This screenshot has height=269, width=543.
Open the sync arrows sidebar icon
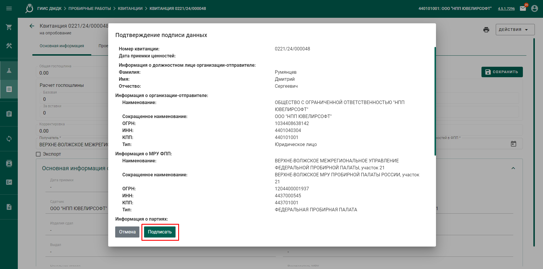click(9, 139)
